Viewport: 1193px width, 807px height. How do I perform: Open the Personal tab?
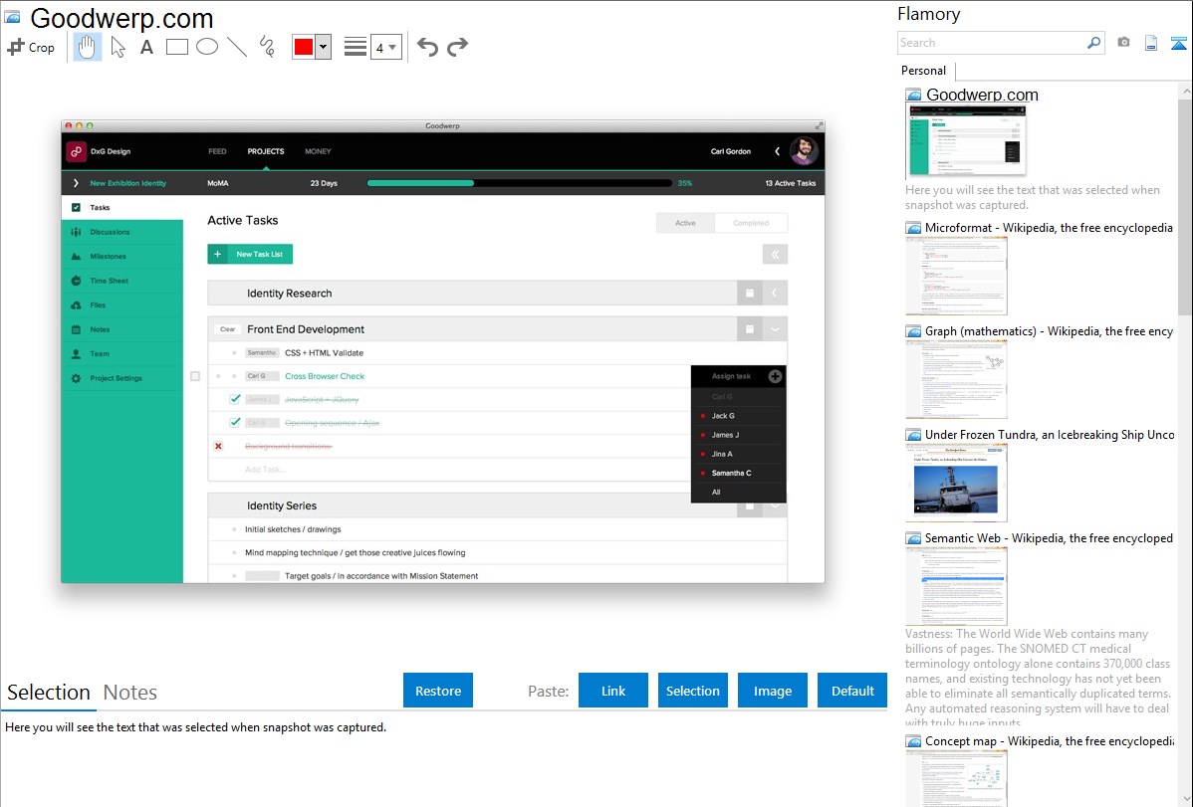924,71
